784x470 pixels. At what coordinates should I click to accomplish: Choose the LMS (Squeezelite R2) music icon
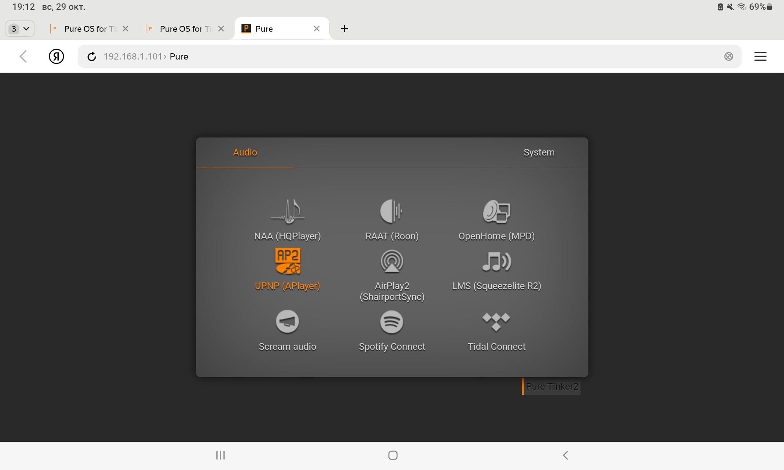point(496,261)
